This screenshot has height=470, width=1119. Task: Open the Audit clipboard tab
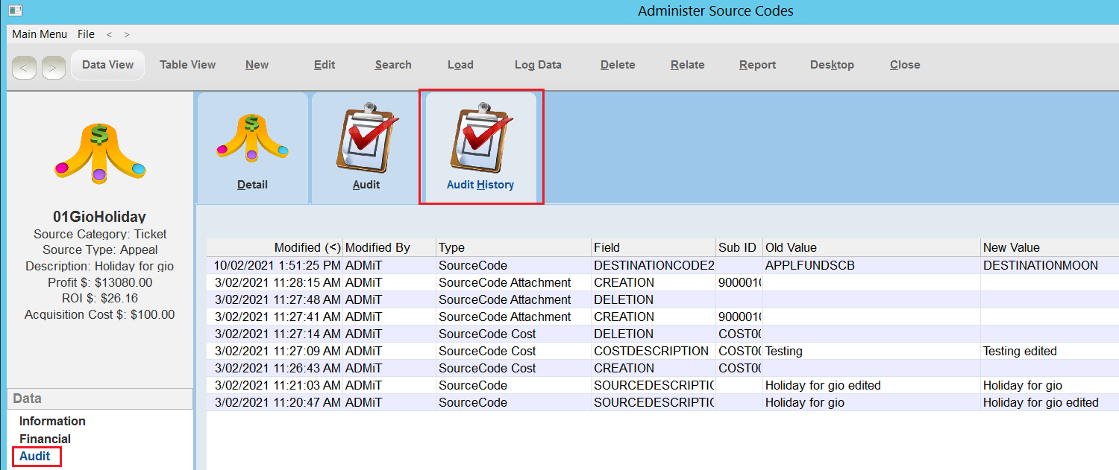coord(366,147)
